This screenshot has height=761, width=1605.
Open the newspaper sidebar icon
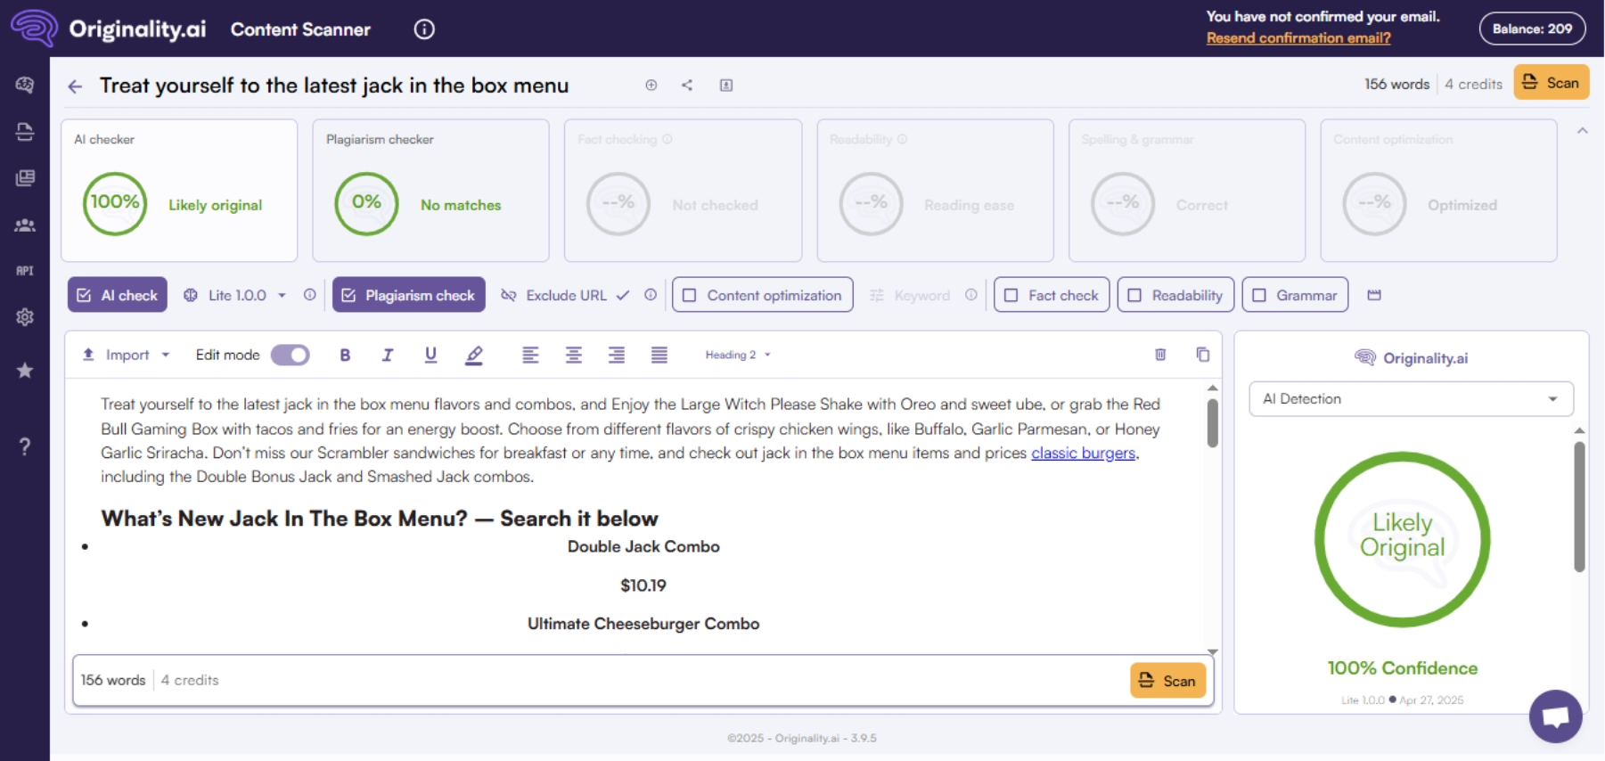pos(25,178)
